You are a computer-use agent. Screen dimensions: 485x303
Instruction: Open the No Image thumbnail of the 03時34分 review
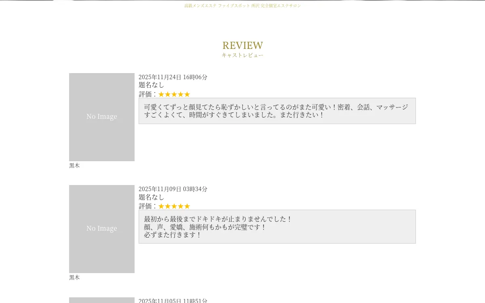click(102, 229)
